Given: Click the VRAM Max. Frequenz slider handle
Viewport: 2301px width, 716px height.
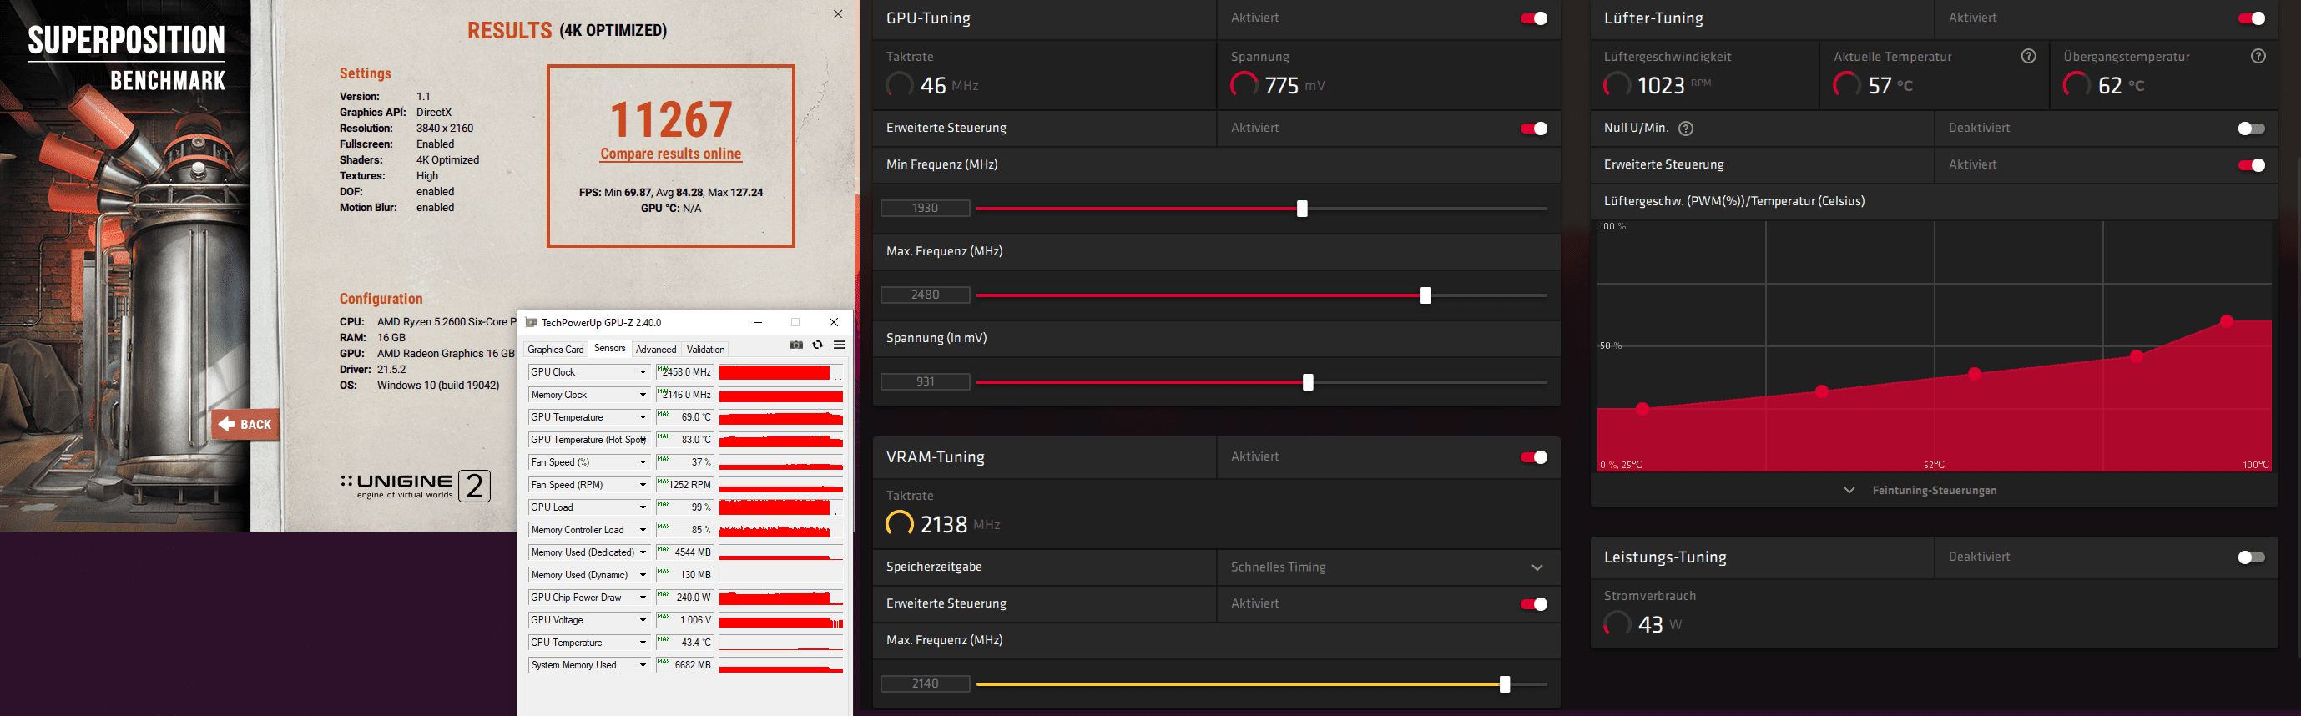Looking at the screenshot, I should (1504, 685).
